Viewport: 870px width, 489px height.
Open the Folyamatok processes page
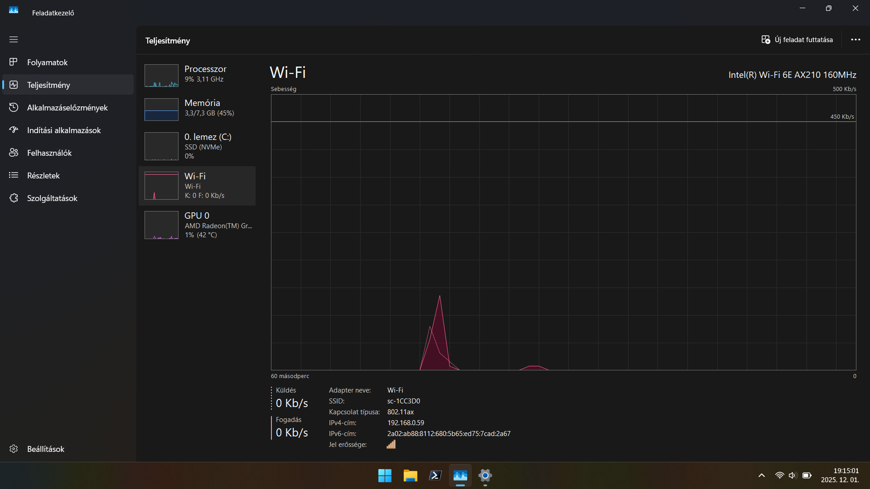tap(47, 62)
